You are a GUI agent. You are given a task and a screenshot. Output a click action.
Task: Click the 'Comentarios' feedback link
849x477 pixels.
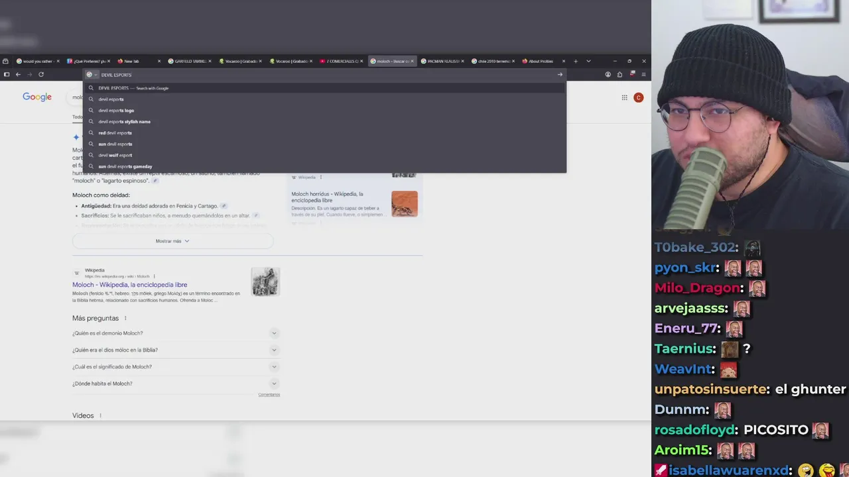tap(269, 395)
